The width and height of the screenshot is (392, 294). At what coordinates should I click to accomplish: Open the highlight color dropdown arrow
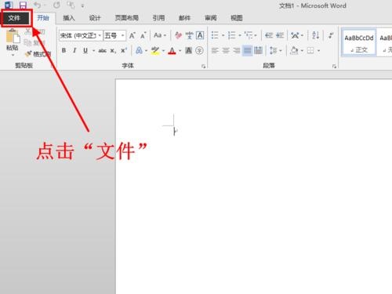pyautogui.click(x=164, y=51)
